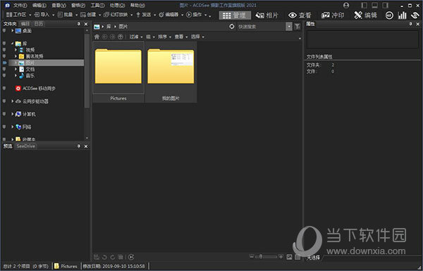This screenshot has width=423, height=271.
Task: Switch to 相片 (Photos) mode
Action: click(266, 15)
